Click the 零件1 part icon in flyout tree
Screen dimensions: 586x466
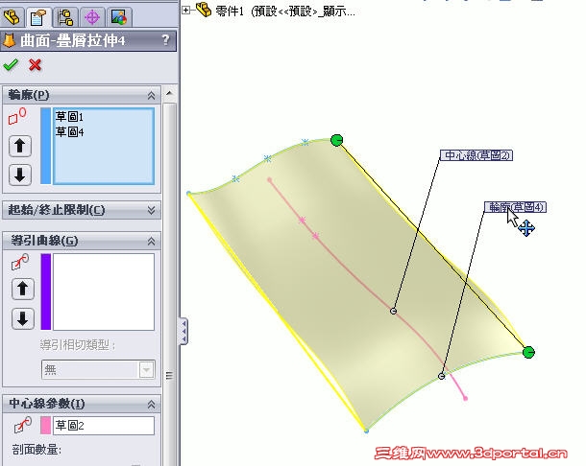tap(204, 10)
